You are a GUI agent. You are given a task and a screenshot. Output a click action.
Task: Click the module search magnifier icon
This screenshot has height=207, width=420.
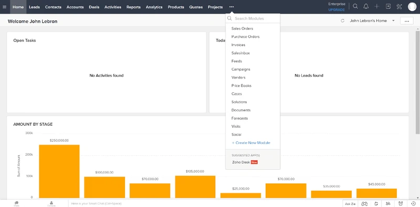coord(229,18)
